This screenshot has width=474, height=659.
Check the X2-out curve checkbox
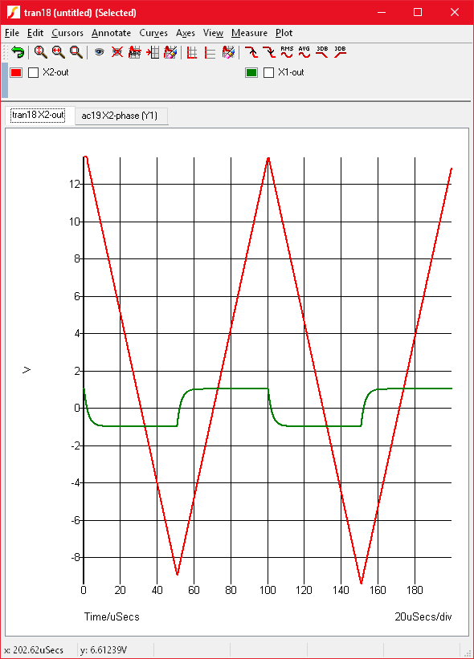pos(33,73)
